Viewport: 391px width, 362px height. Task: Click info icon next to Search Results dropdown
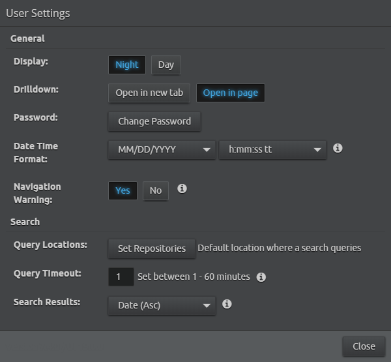tap(227, 304)
